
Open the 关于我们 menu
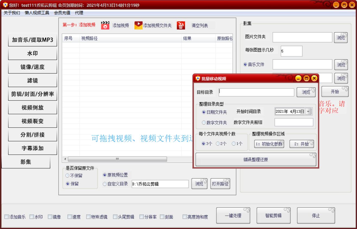(12, 13)
